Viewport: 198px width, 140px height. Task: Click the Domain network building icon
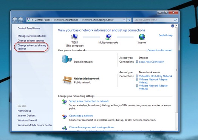pyautogui.click(x=67, y=59)
